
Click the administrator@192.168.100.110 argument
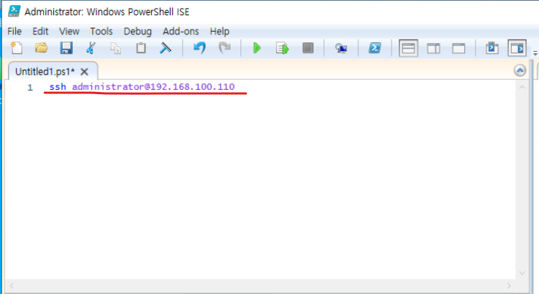(153, 86)
